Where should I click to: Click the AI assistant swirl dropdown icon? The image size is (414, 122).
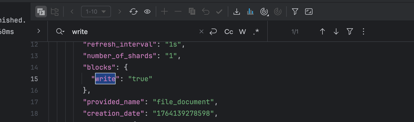(264, 12)
